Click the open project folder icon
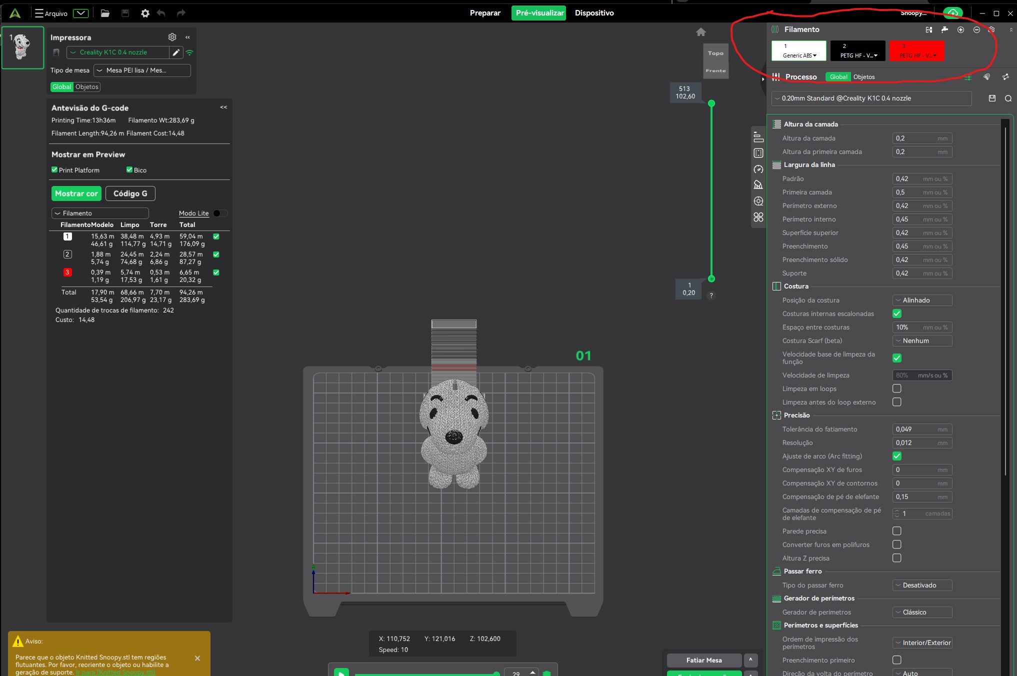 [x=105, y=13]
